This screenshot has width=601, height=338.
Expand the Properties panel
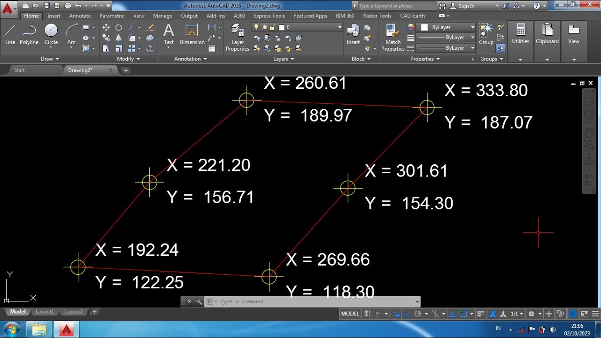tap(425, 59)
